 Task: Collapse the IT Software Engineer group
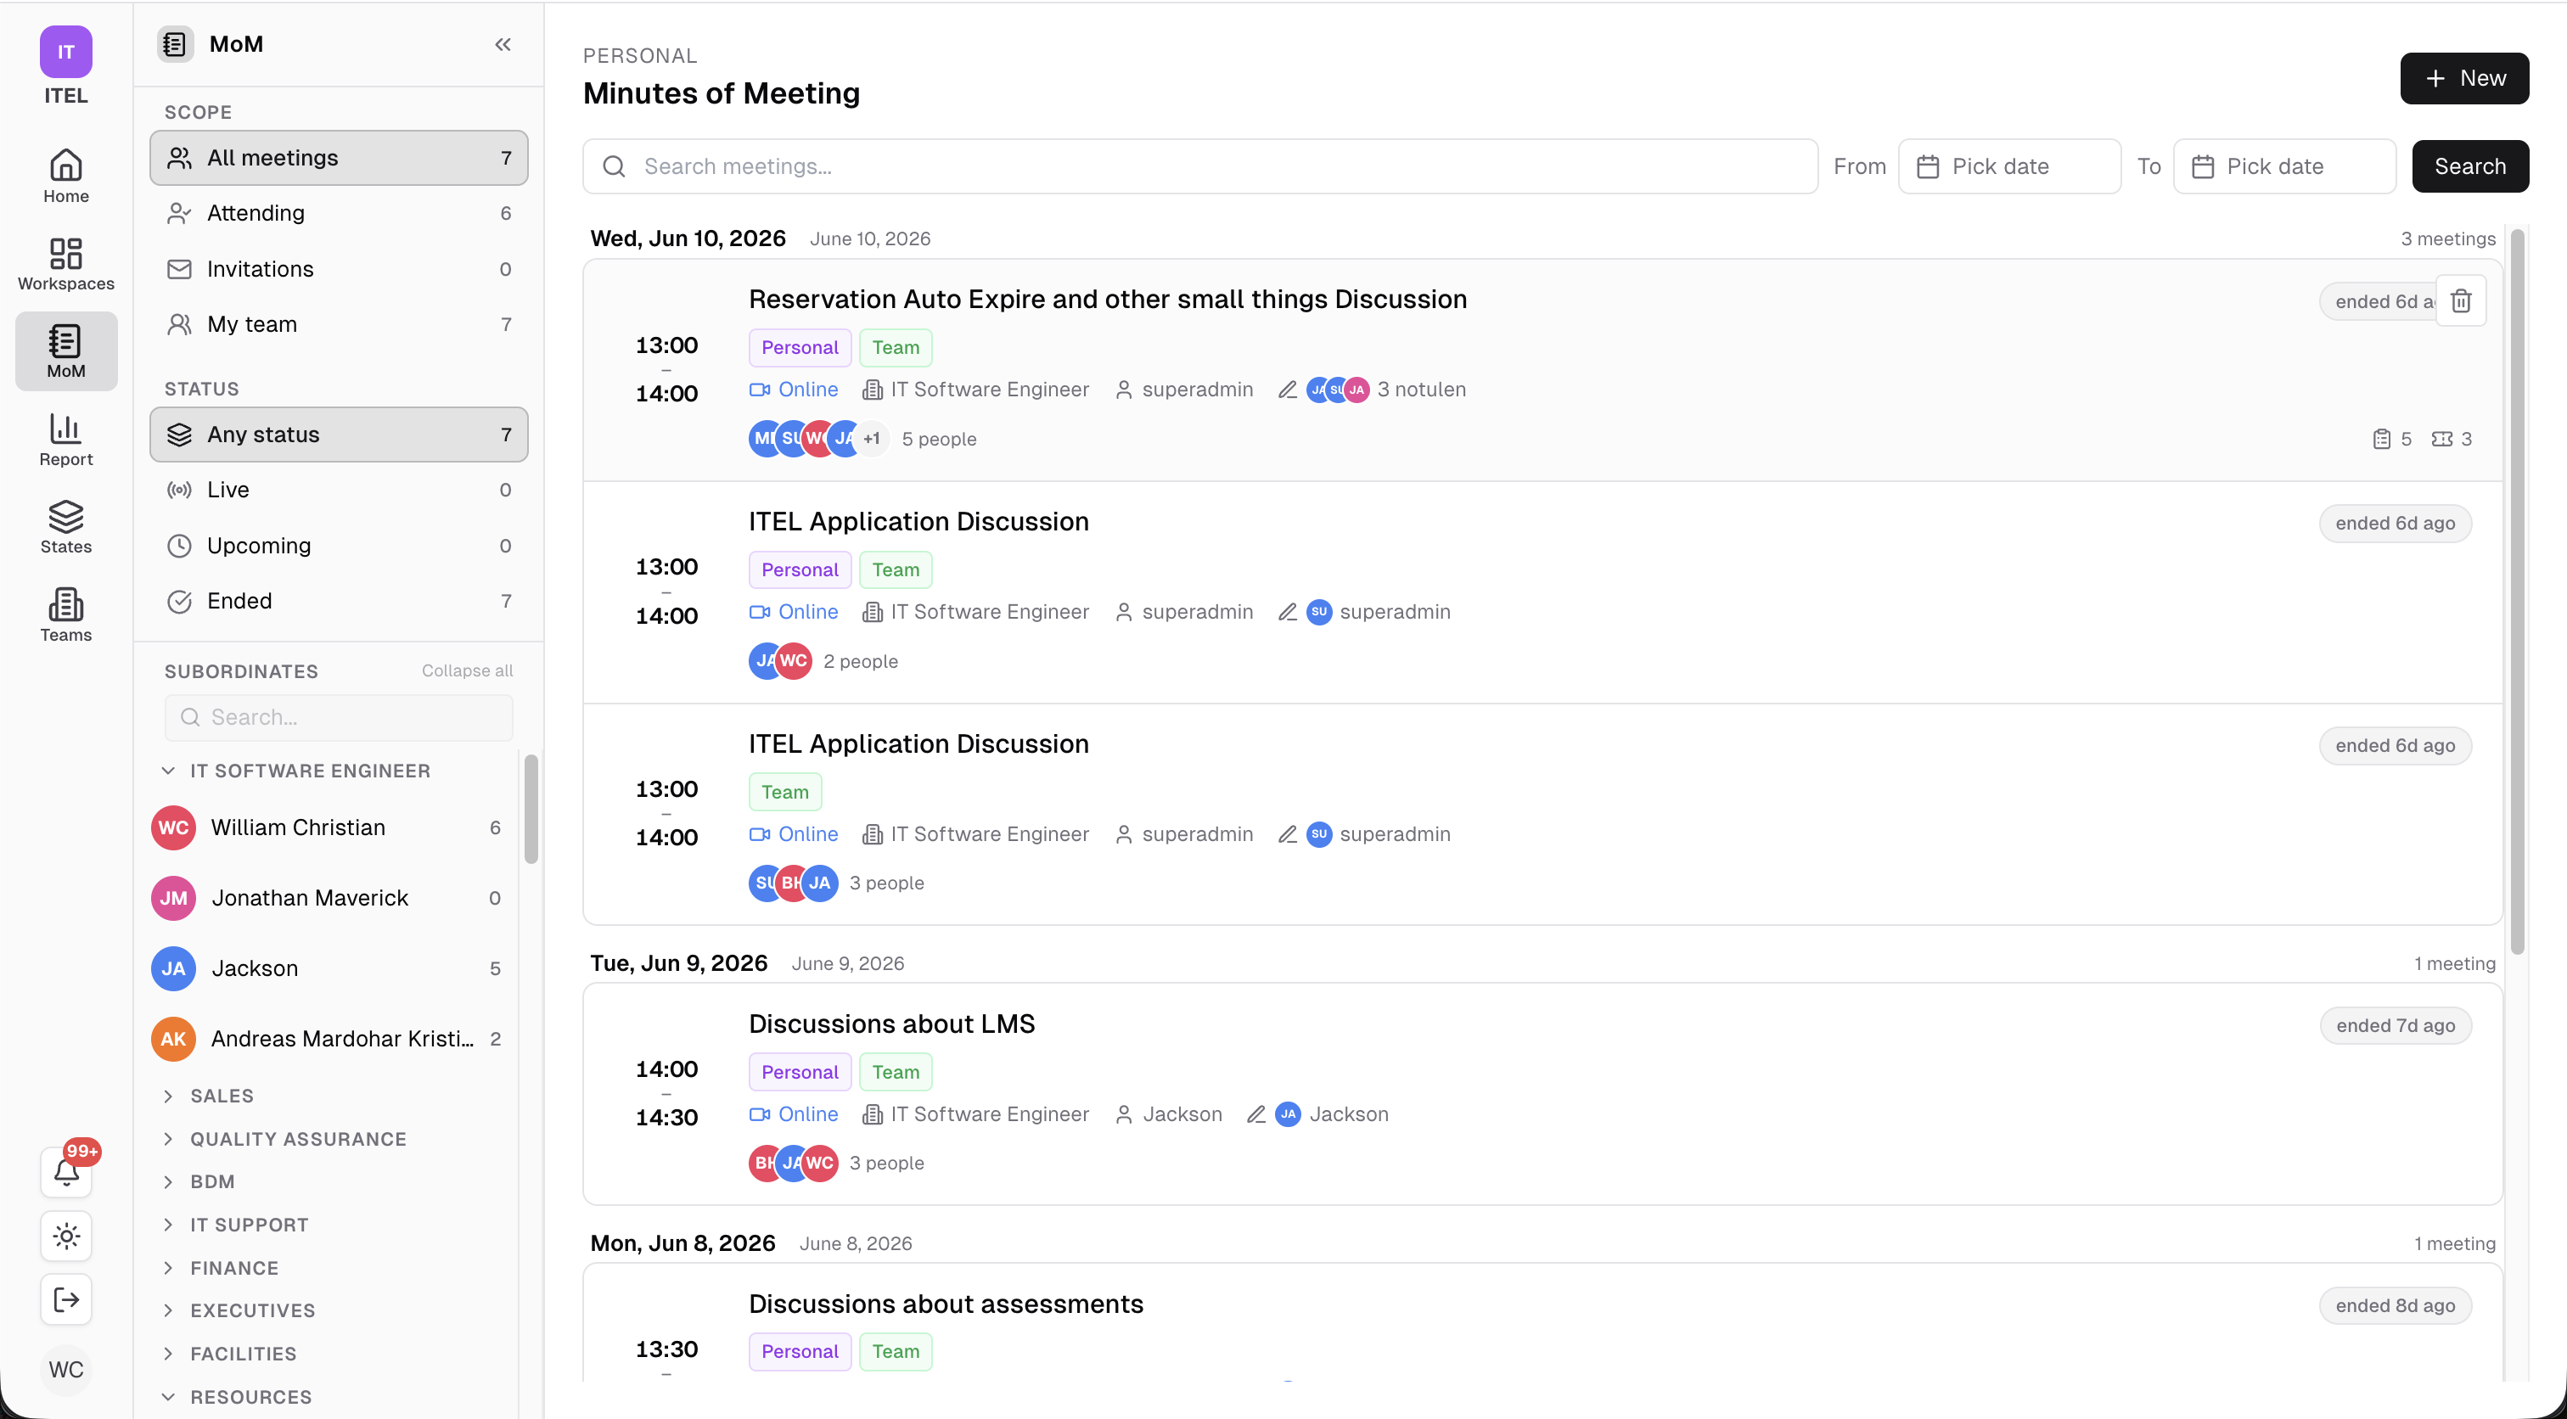168,771
